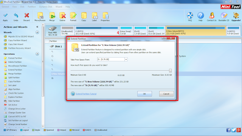Choose Check File System operation

[16, 93]
